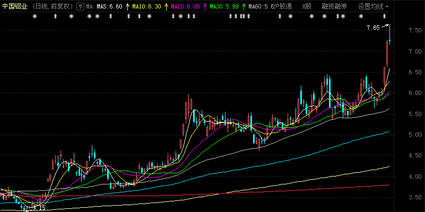Open the 设置均线 dropdown
425x212 pixels.
coord(373,7)
